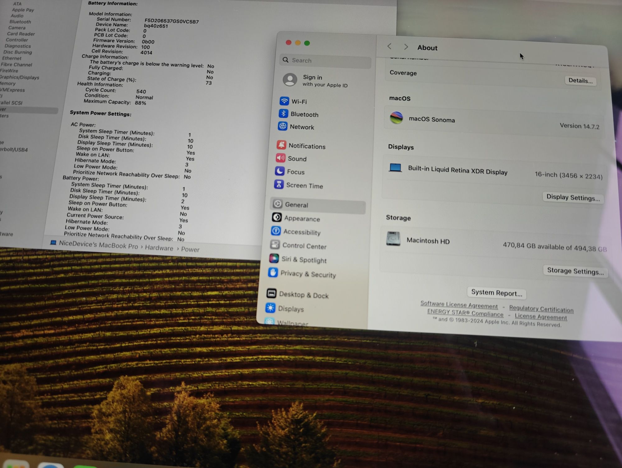The height and width of the screenshot is (468, 622).
Task: Select Wi-Fi label in settings sidebar
Action: pos(299,101)
